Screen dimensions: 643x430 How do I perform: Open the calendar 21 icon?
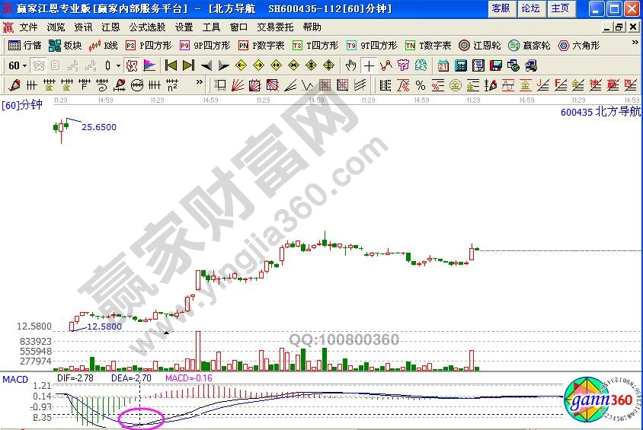click(443, 65)
